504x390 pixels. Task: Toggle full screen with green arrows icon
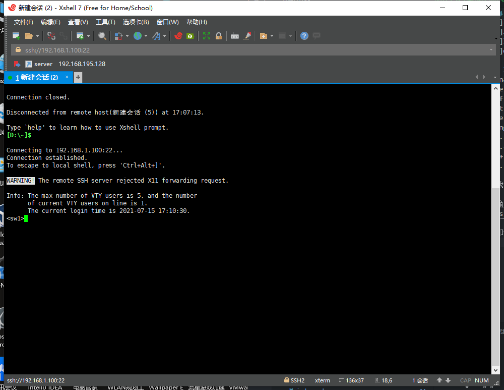[x=206, y=36]
